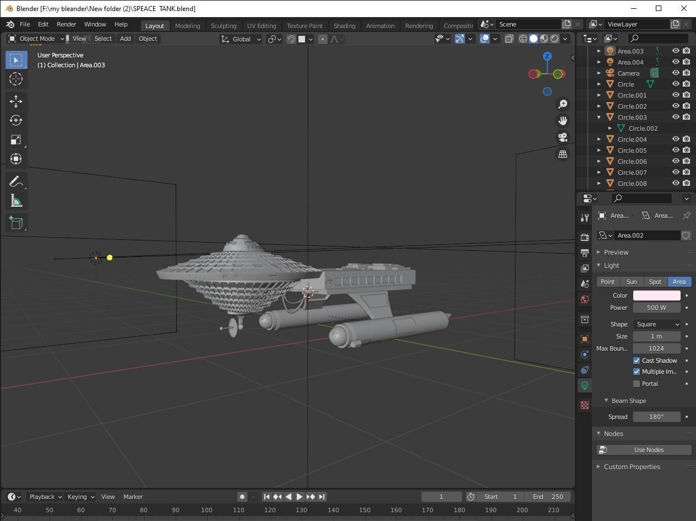Click the pin icon in properties header
Viewport: 696px width, 521px height.
[686, 216]
